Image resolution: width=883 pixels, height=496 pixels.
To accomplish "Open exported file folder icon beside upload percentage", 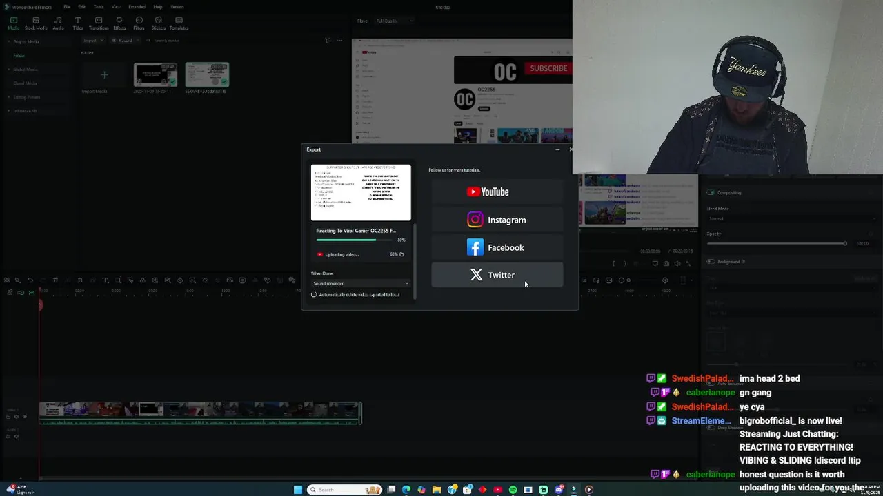I will 401,254.
